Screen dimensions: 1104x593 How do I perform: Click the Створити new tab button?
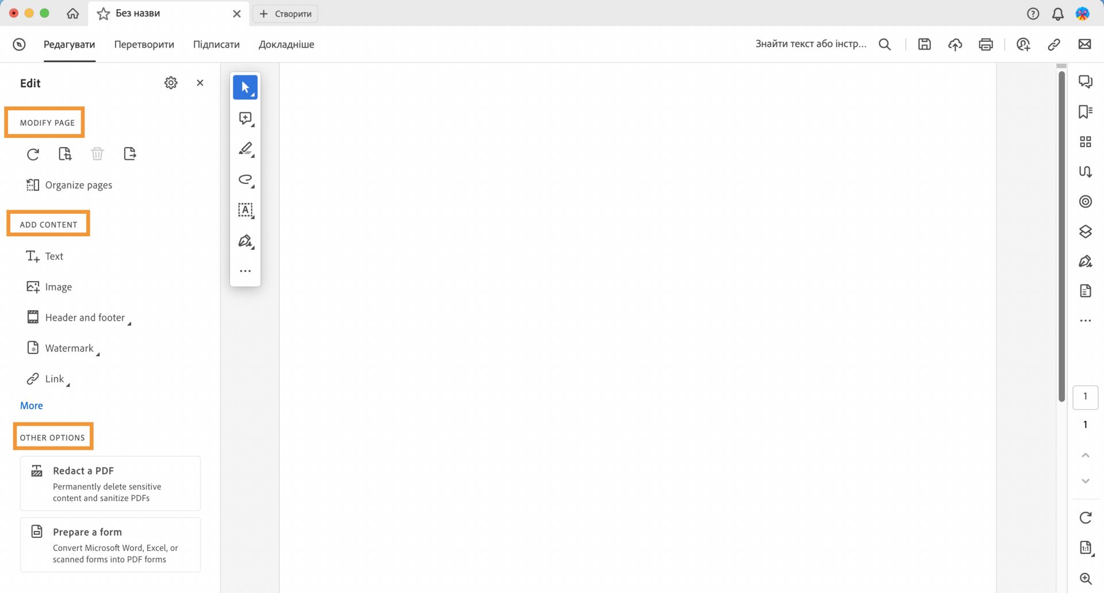pos(286,14)
